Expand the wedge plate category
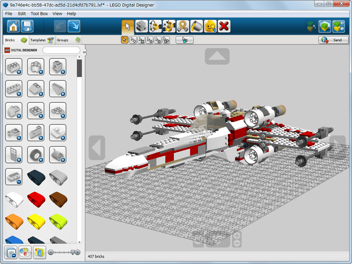 [58, 111]
